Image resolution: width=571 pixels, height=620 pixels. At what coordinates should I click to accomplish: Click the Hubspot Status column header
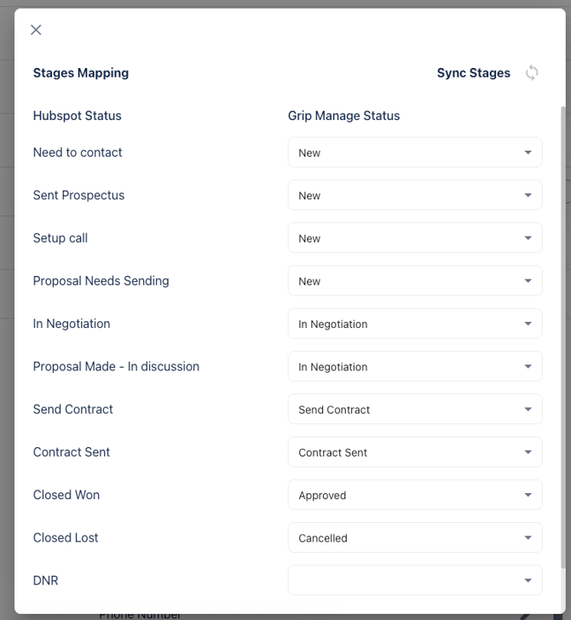78,116
